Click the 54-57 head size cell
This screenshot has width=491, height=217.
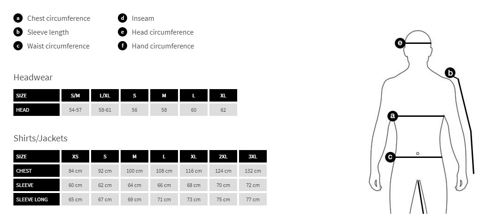[75, 110]
